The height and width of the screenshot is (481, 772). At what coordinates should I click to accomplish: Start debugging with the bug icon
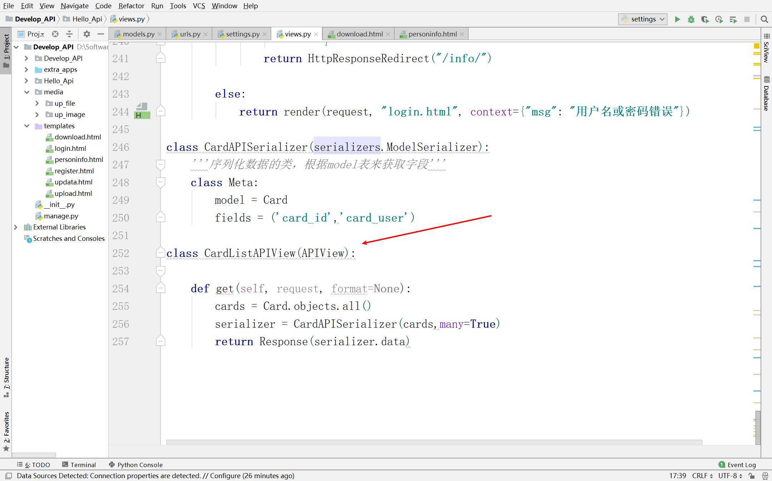[691, 19]
